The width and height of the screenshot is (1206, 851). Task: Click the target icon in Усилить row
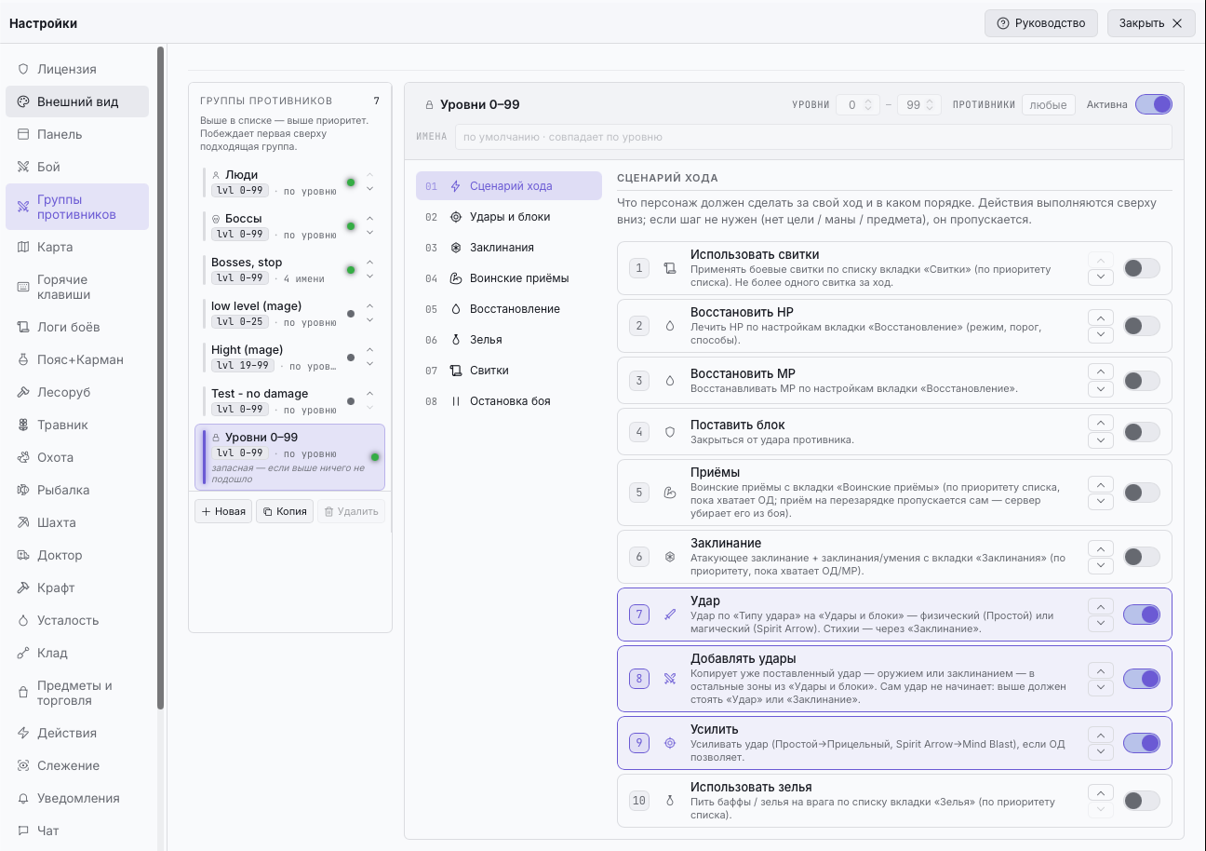coord(669,743)
